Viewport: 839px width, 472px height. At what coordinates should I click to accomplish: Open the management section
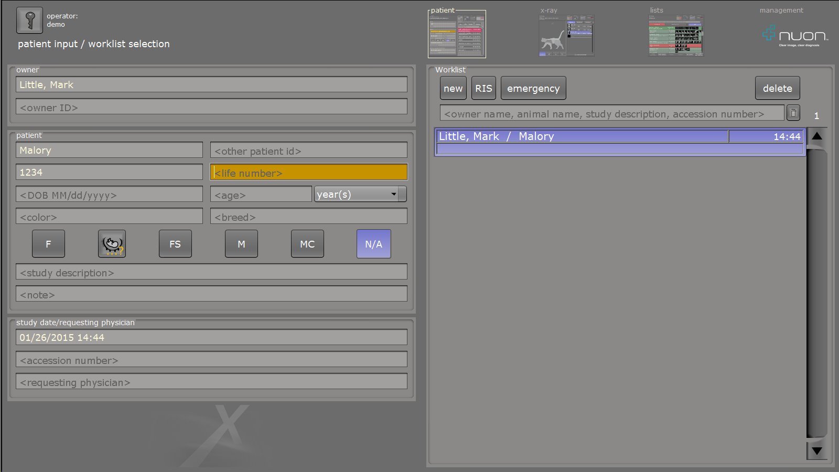click(x=781, y=10)
